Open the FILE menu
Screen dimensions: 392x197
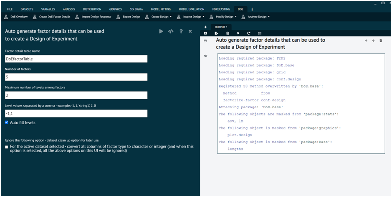click(x=10, y=9)
